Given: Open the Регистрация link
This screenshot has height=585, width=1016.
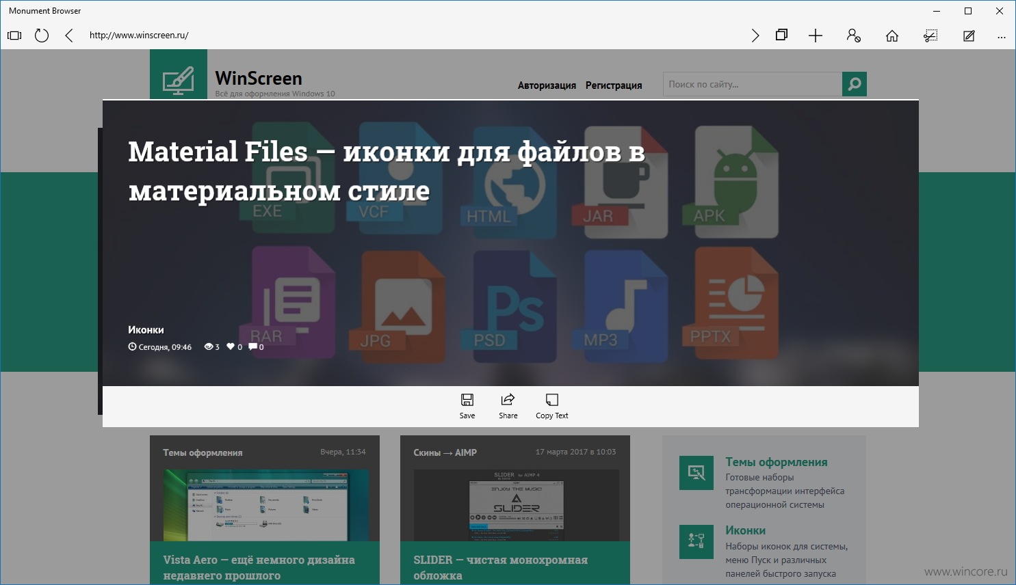Looking at the screenshot, I should (614, 85).
